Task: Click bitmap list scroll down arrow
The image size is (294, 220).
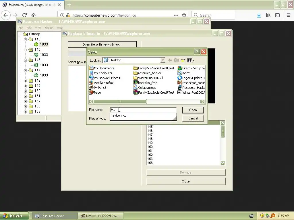Action: pos(223,163)
